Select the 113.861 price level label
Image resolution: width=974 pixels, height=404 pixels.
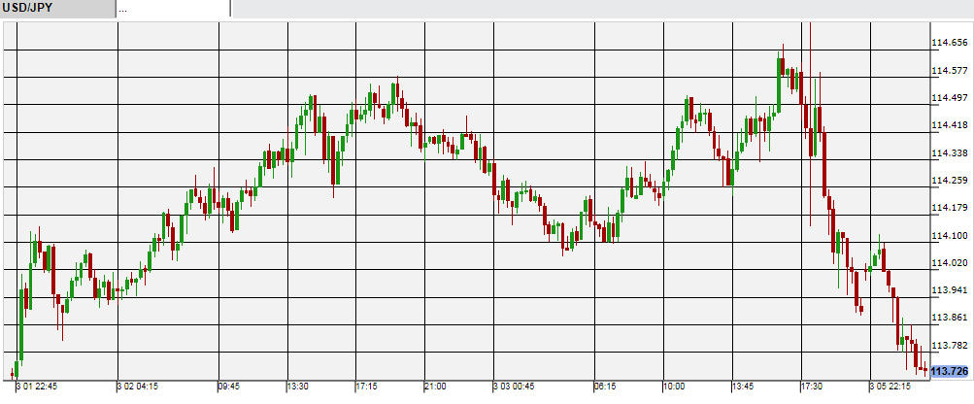coord(949,318)
